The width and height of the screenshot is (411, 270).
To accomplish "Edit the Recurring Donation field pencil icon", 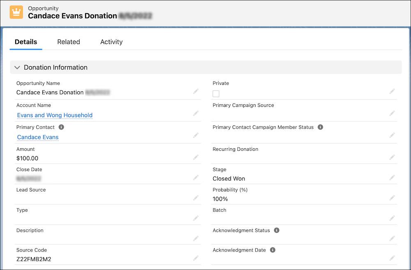I will tap(392, 157).
